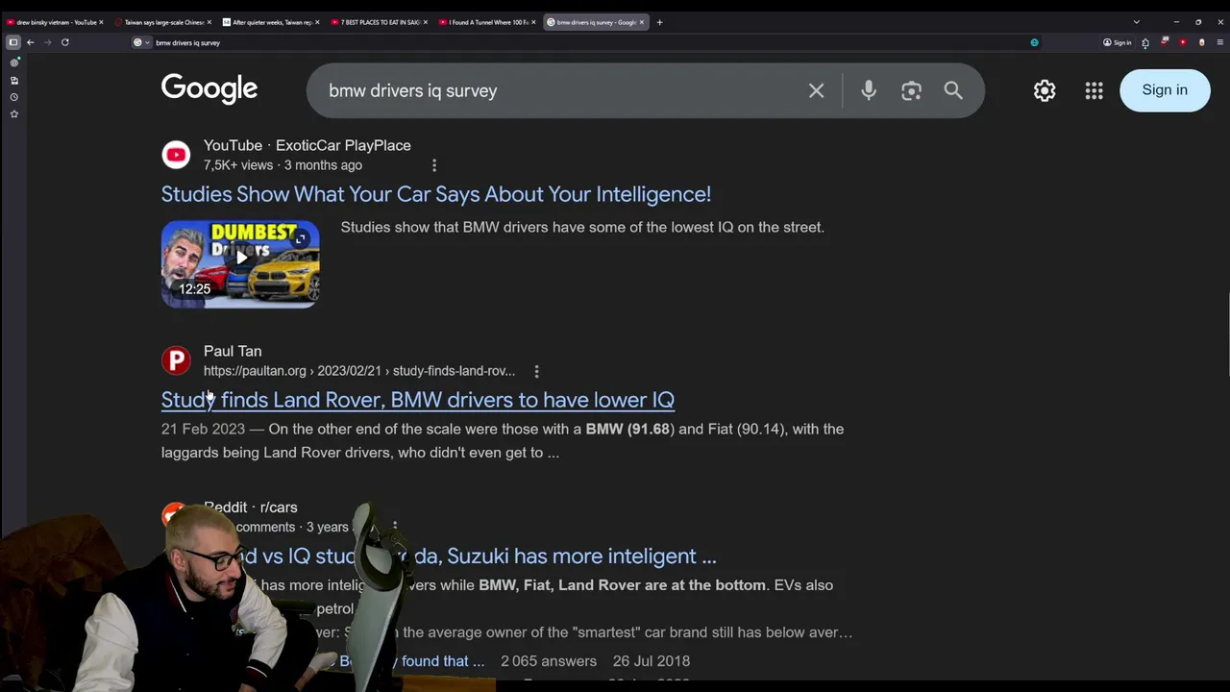Click the address bar with bmw query
Image resolution: width=1230 pixels, height=692 pixels.
[586, 42]
